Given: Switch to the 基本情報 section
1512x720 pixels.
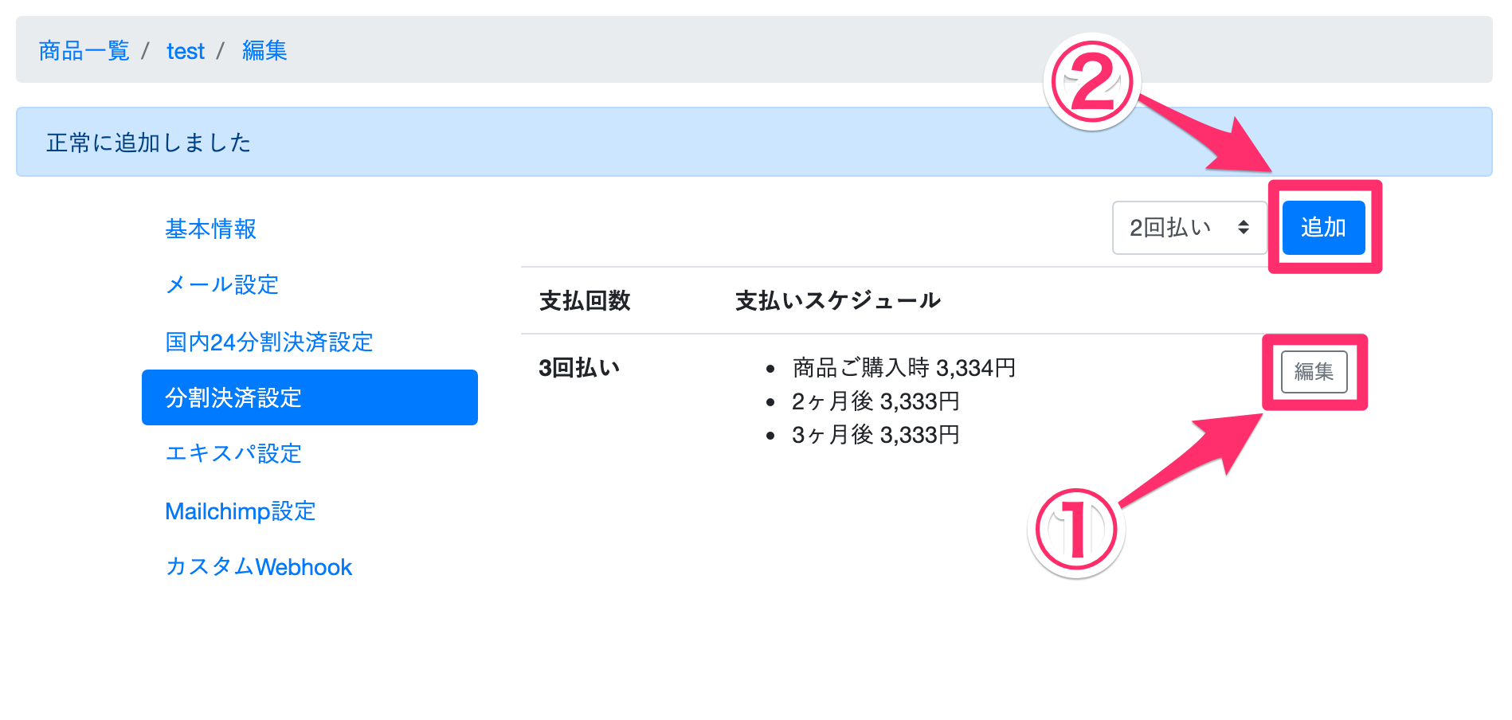Looking at the screenshot, I should (x=210, y=229).
